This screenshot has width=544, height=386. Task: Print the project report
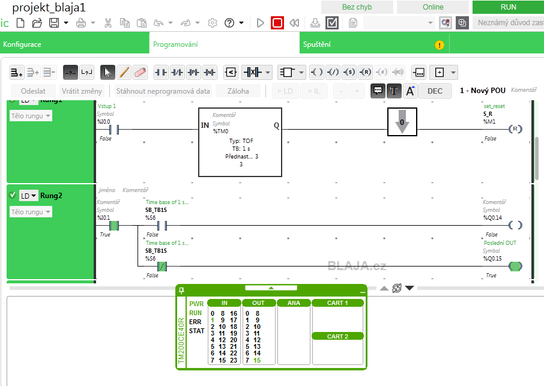pyautogui.click(x=81, y=23)
